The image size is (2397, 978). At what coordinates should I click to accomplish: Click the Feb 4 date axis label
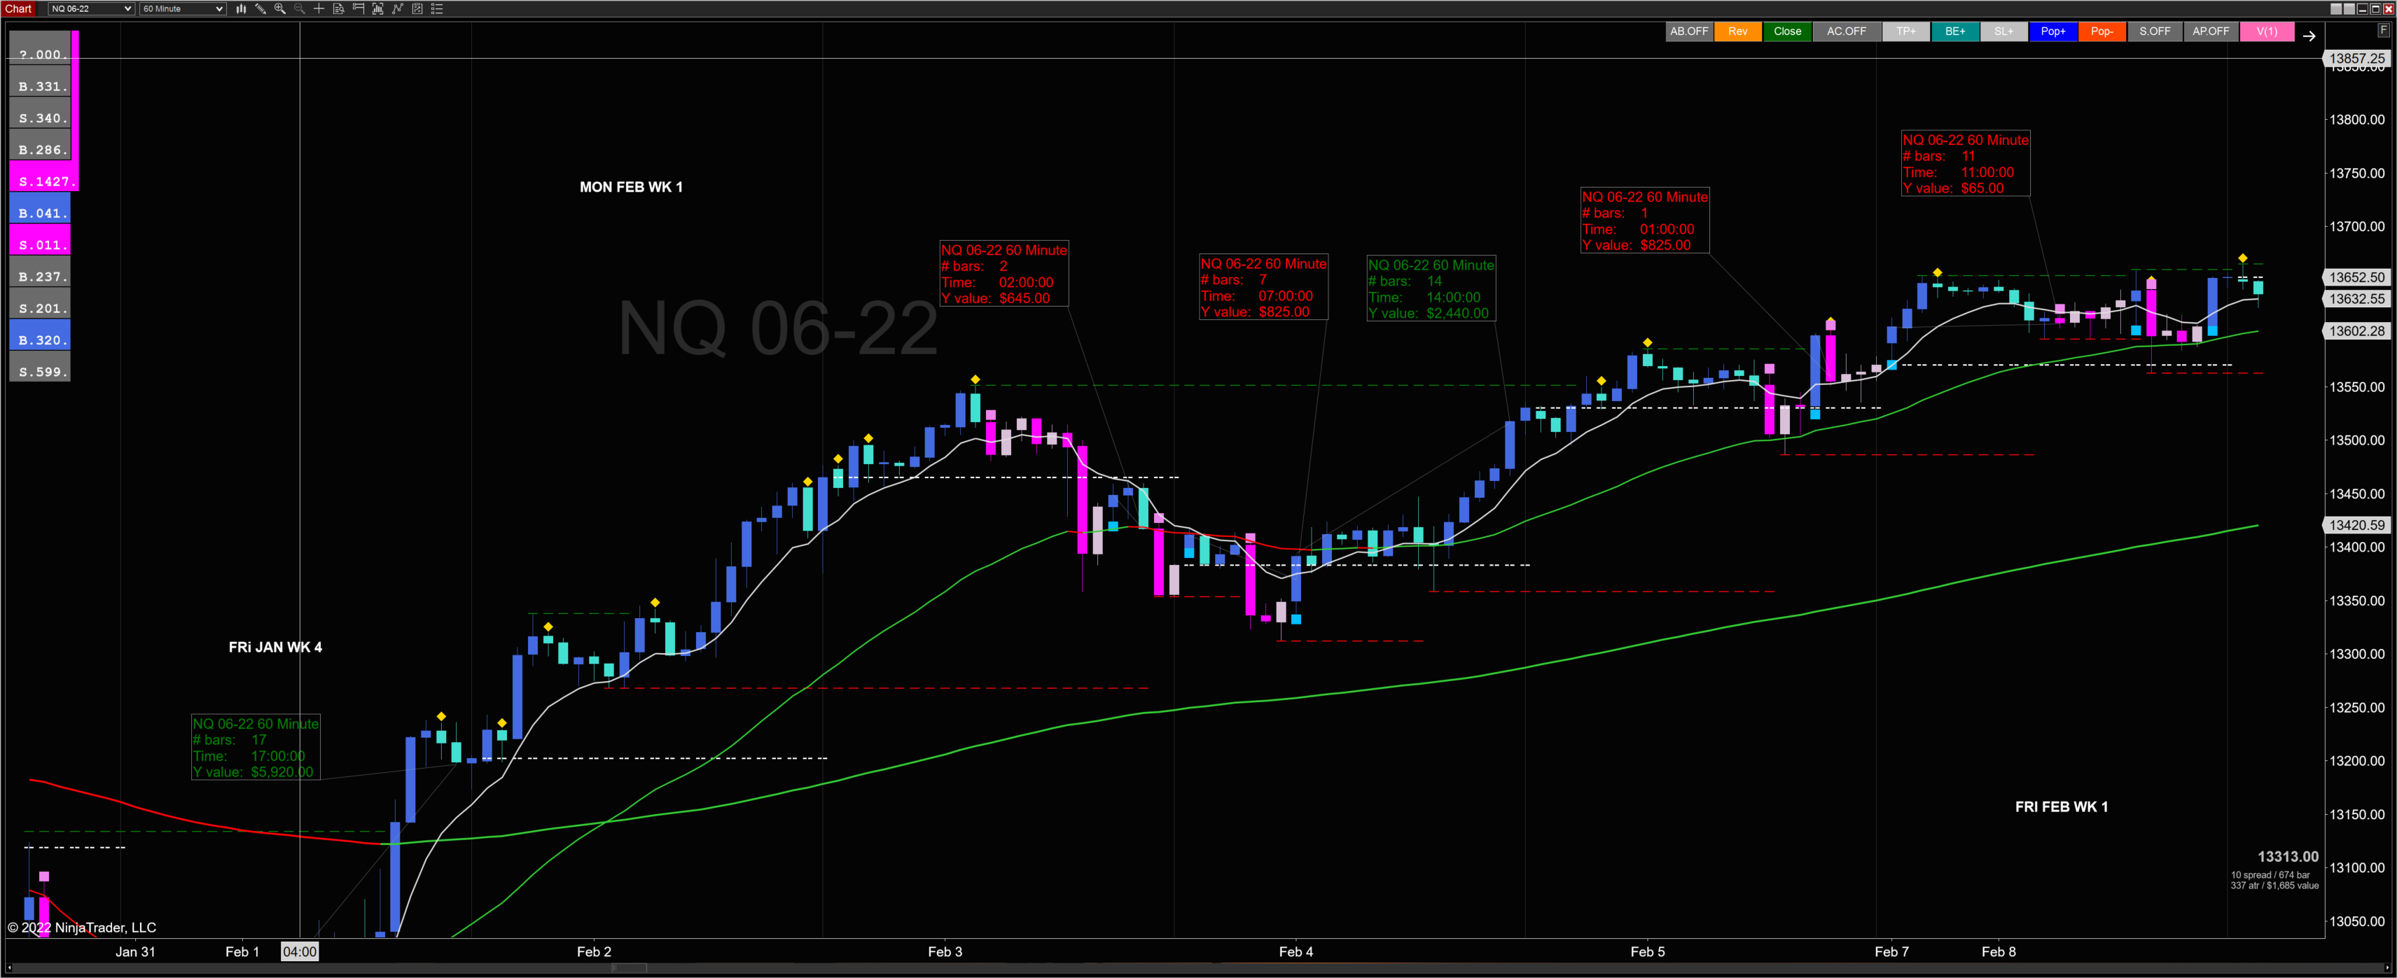click(x=1295, y=951)
